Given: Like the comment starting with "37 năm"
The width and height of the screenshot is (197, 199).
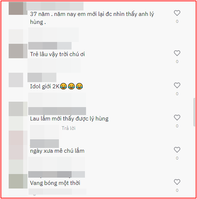Looking at the screenshot, I should point(177,13).
